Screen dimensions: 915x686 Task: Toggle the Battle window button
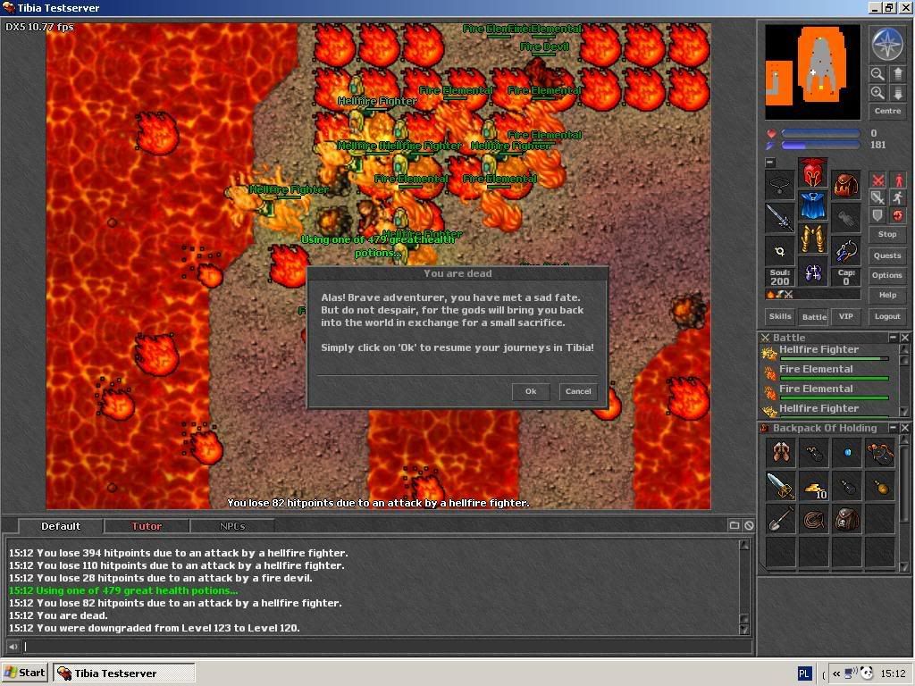(814, 317)
